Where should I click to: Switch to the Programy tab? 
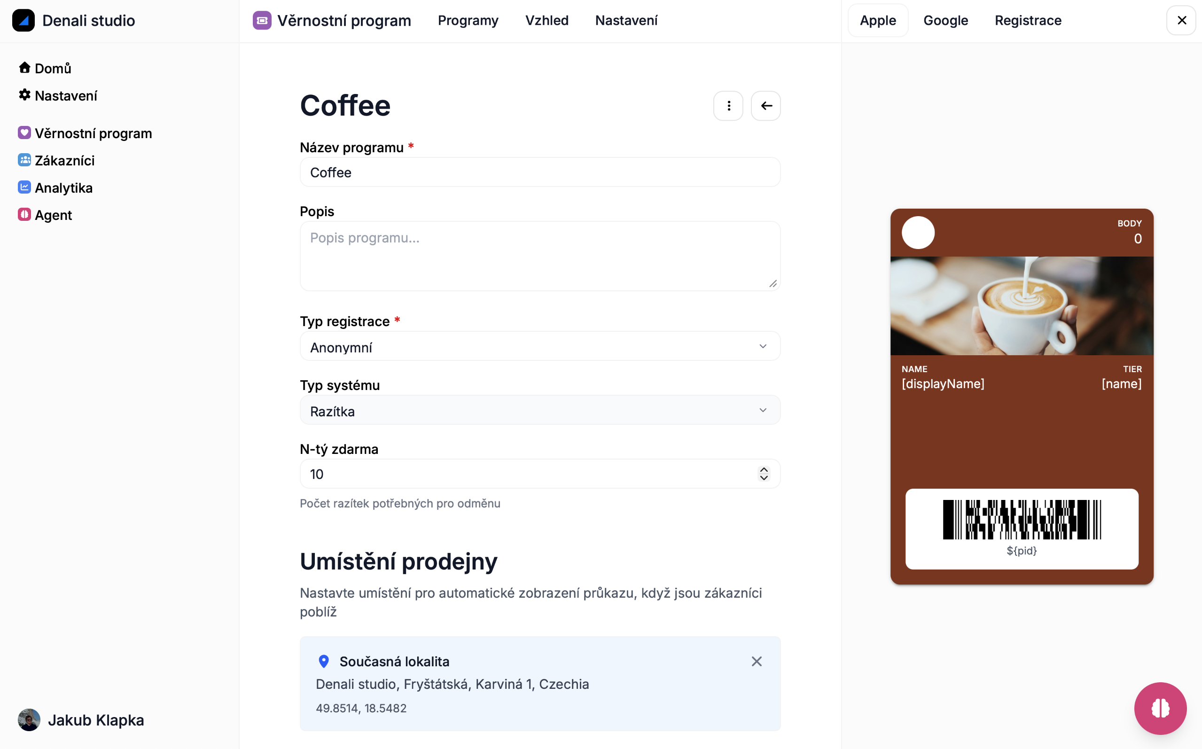coord(468,20)
